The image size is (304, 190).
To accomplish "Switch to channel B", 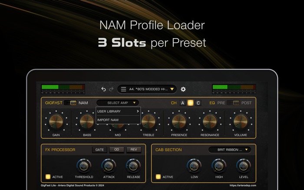I will (190, 103).
